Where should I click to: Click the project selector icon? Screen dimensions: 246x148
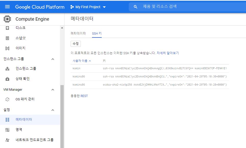pos(72,7)
